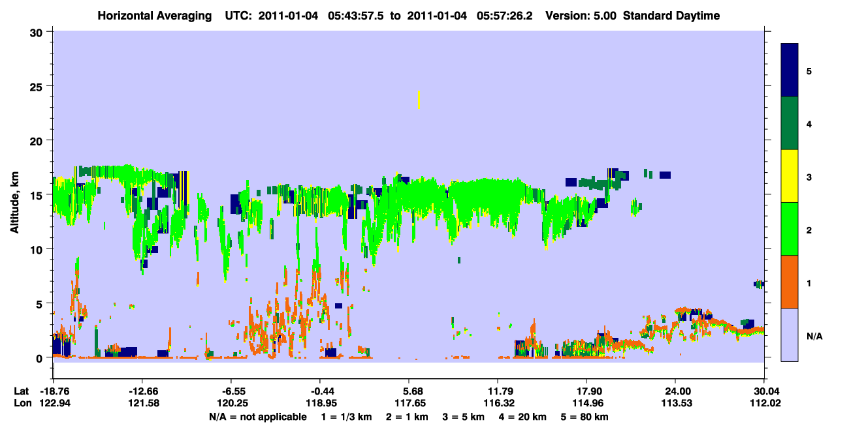Click legend text '4 = 20 km'
849x435 pixels.
pyautogui.click(x=524, y=417)
